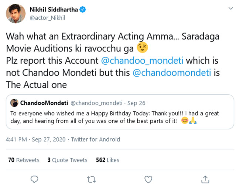
Task: Click the Twitter for Android source link
Action: point(96,139)
